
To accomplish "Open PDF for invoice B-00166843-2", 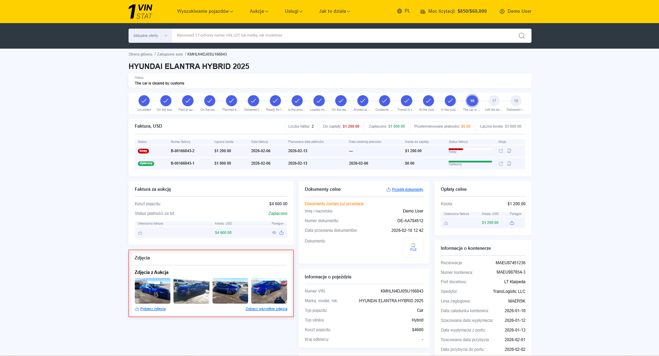I will (x=509, y=151).
